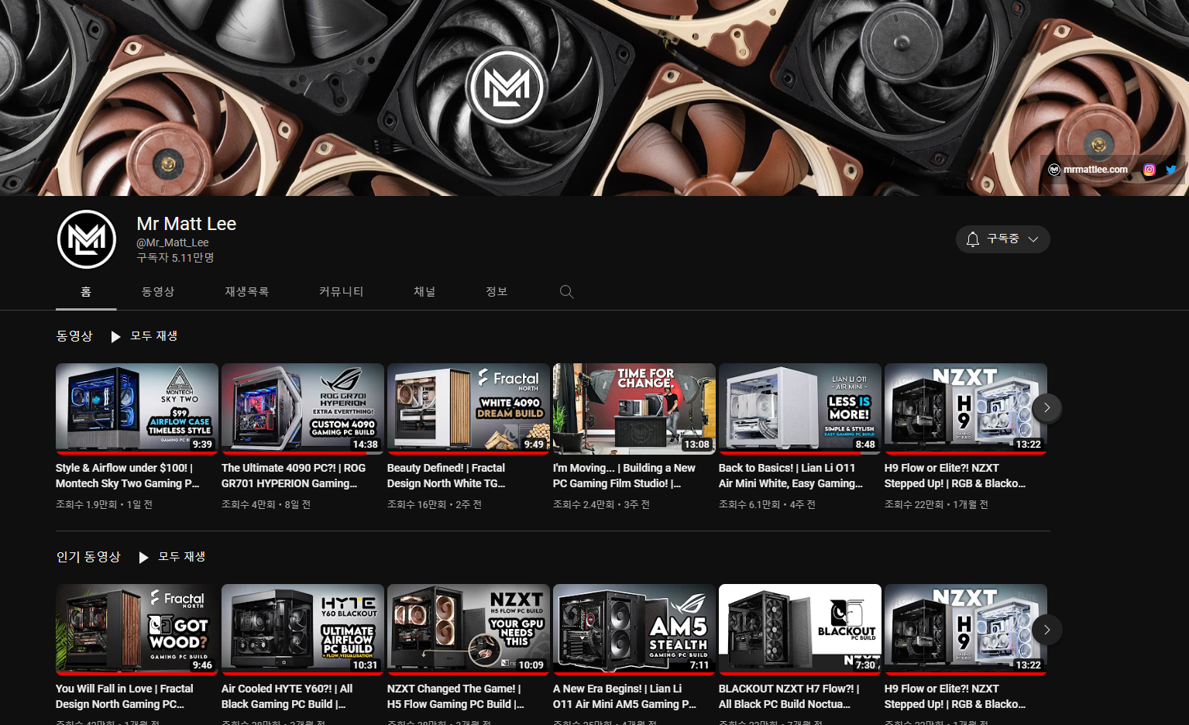The height and width of the screenshot is (725, 1189).
Task: Open the Blackout PC Build thumbnail
Action: pos(800,629)
